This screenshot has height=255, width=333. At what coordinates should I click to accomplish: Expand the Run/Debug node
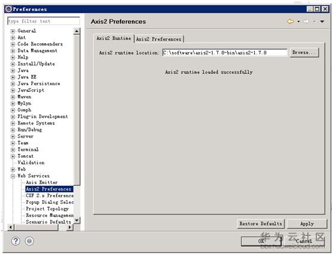[x=13, y=130]
